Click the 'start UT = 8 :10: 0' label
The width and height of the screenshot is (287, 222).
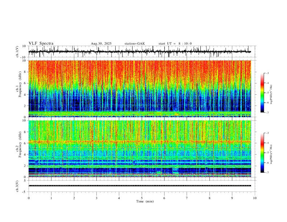point(175,44)
